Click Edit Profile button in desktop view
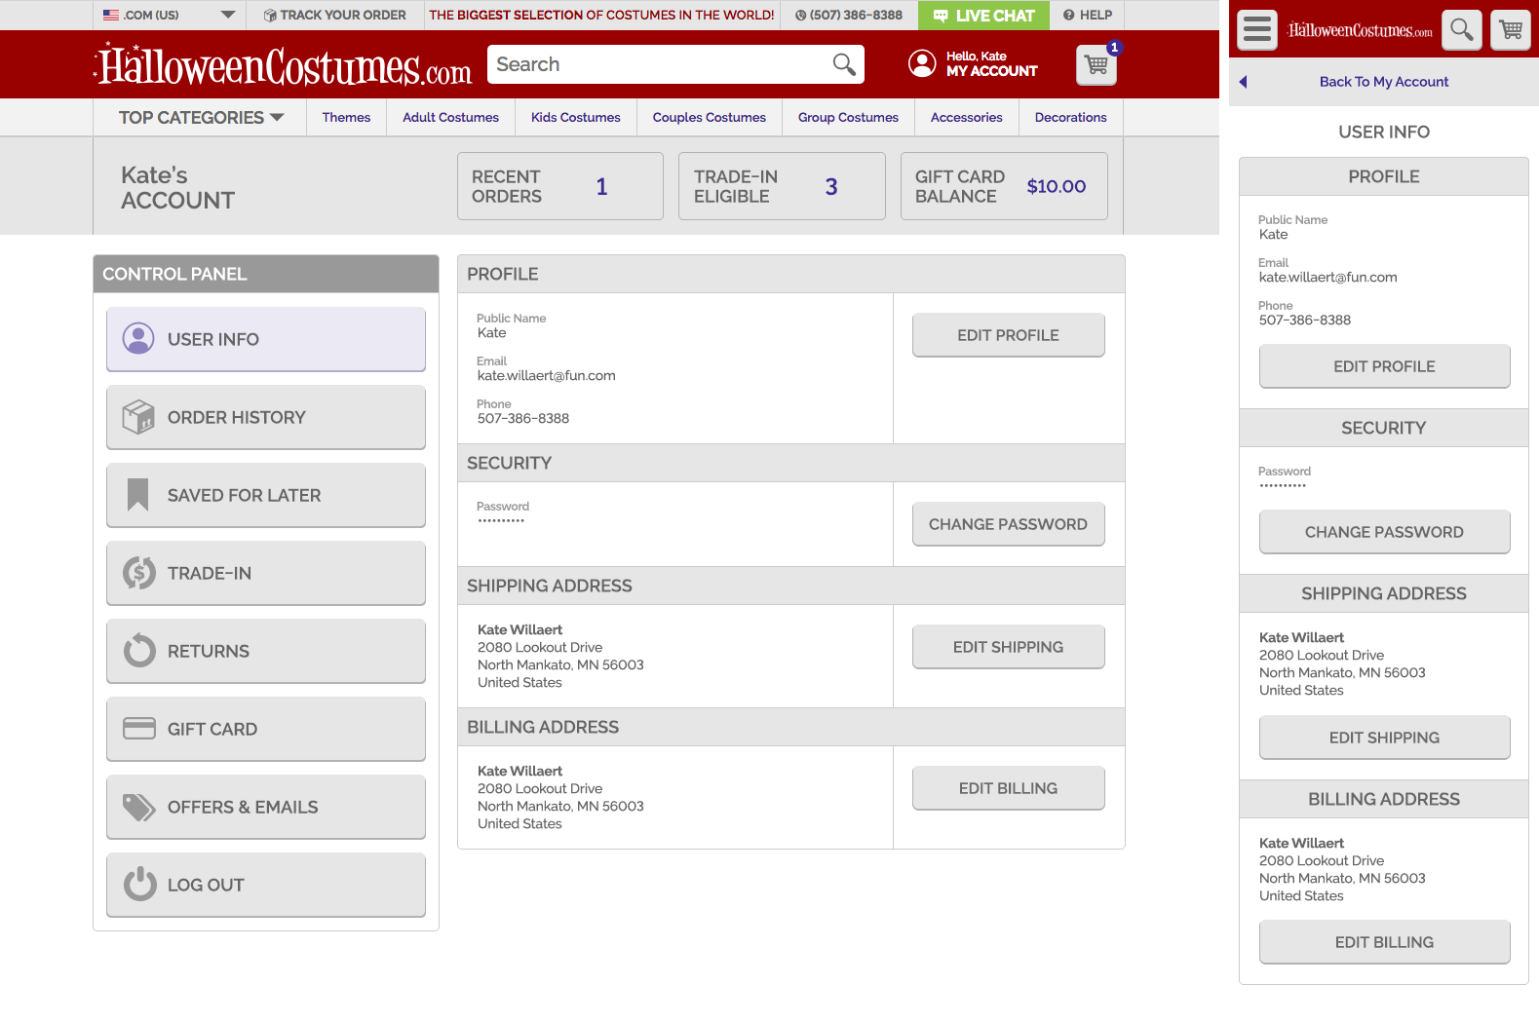Viewport: 1539px width, 1023px height. [1008, 335]
